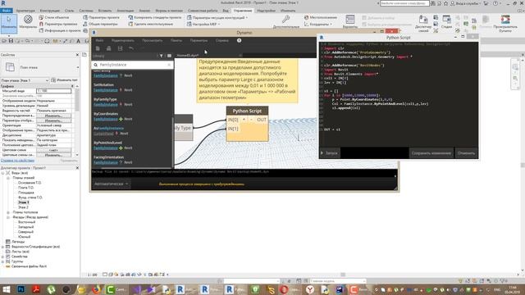
Task: Launch Dynamo Player from the ribbon
Action: point(505,24)
